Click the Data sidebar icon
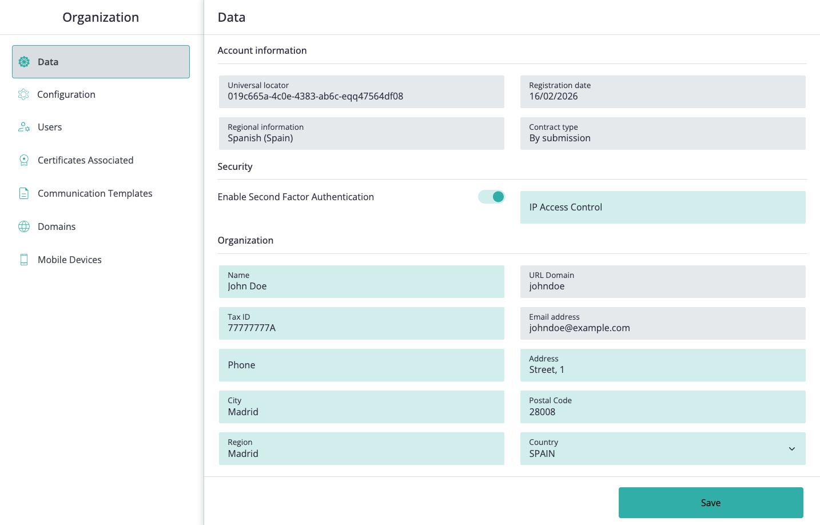The width and height of the screenshot is (820, 525). [24, 62]
